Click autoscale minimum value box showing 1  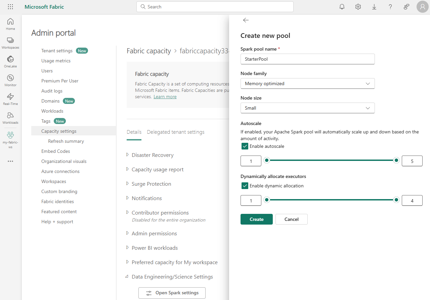pos(251,161)
